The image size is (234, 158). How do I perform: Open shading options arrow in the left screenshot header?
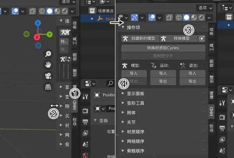[x=72, y=11]
